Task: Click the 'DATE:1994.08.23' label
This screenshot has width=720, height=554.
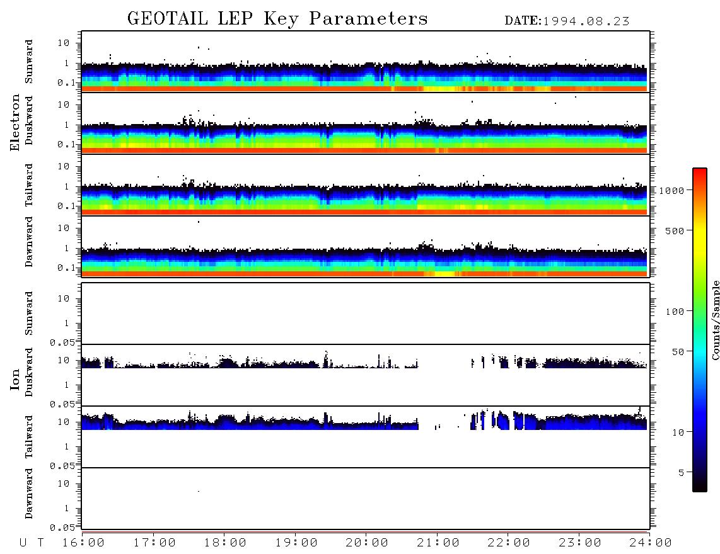Action: (567, 21)
